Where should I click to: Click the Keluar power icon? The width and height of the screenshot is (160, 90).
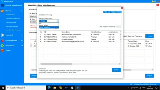tap(2, 50)
